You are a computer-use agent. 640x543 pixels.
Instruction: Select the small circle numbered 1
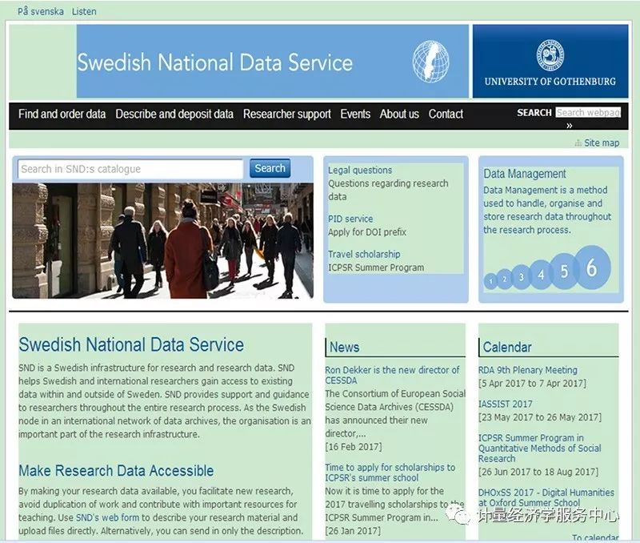pyautogui.click(x=490, y=281)
